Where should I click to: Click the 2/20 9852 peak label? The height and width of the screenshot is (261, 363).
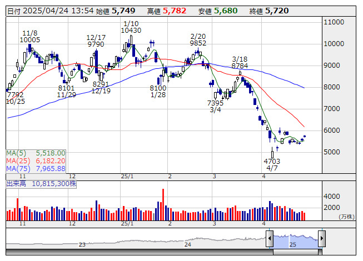[x=198, y=40]
